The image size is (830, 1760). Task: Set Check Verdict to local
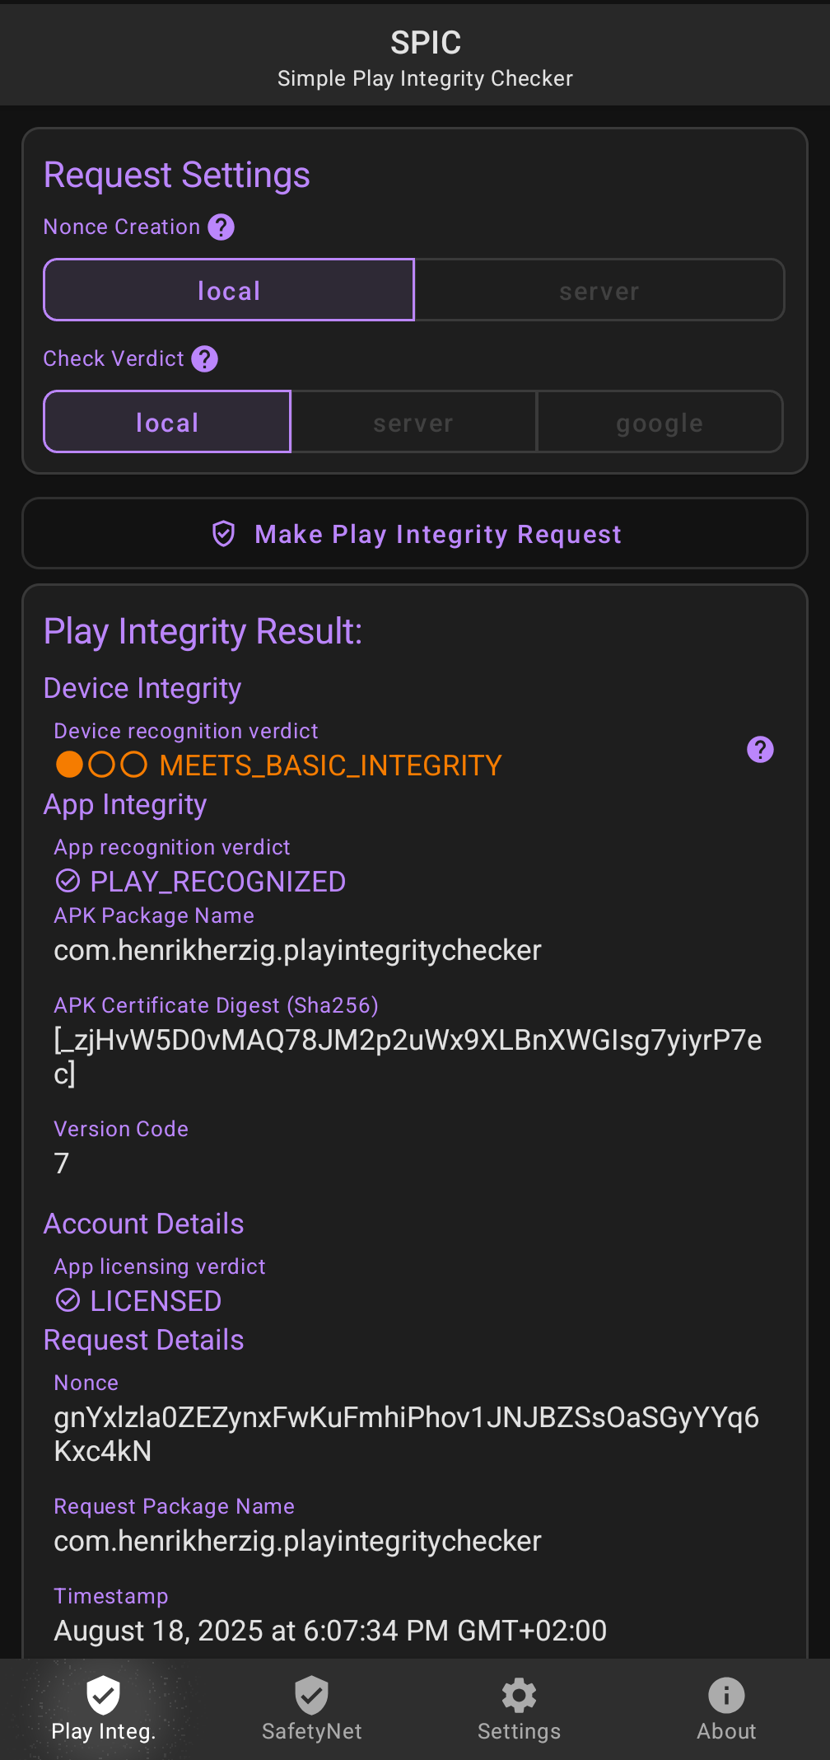[x=167, y=422]
